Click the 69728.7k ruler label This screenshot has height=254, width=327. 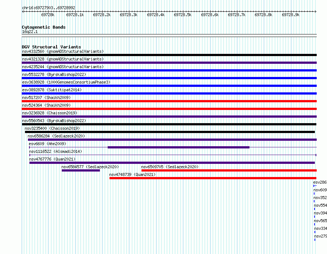(x=237, y=15)
